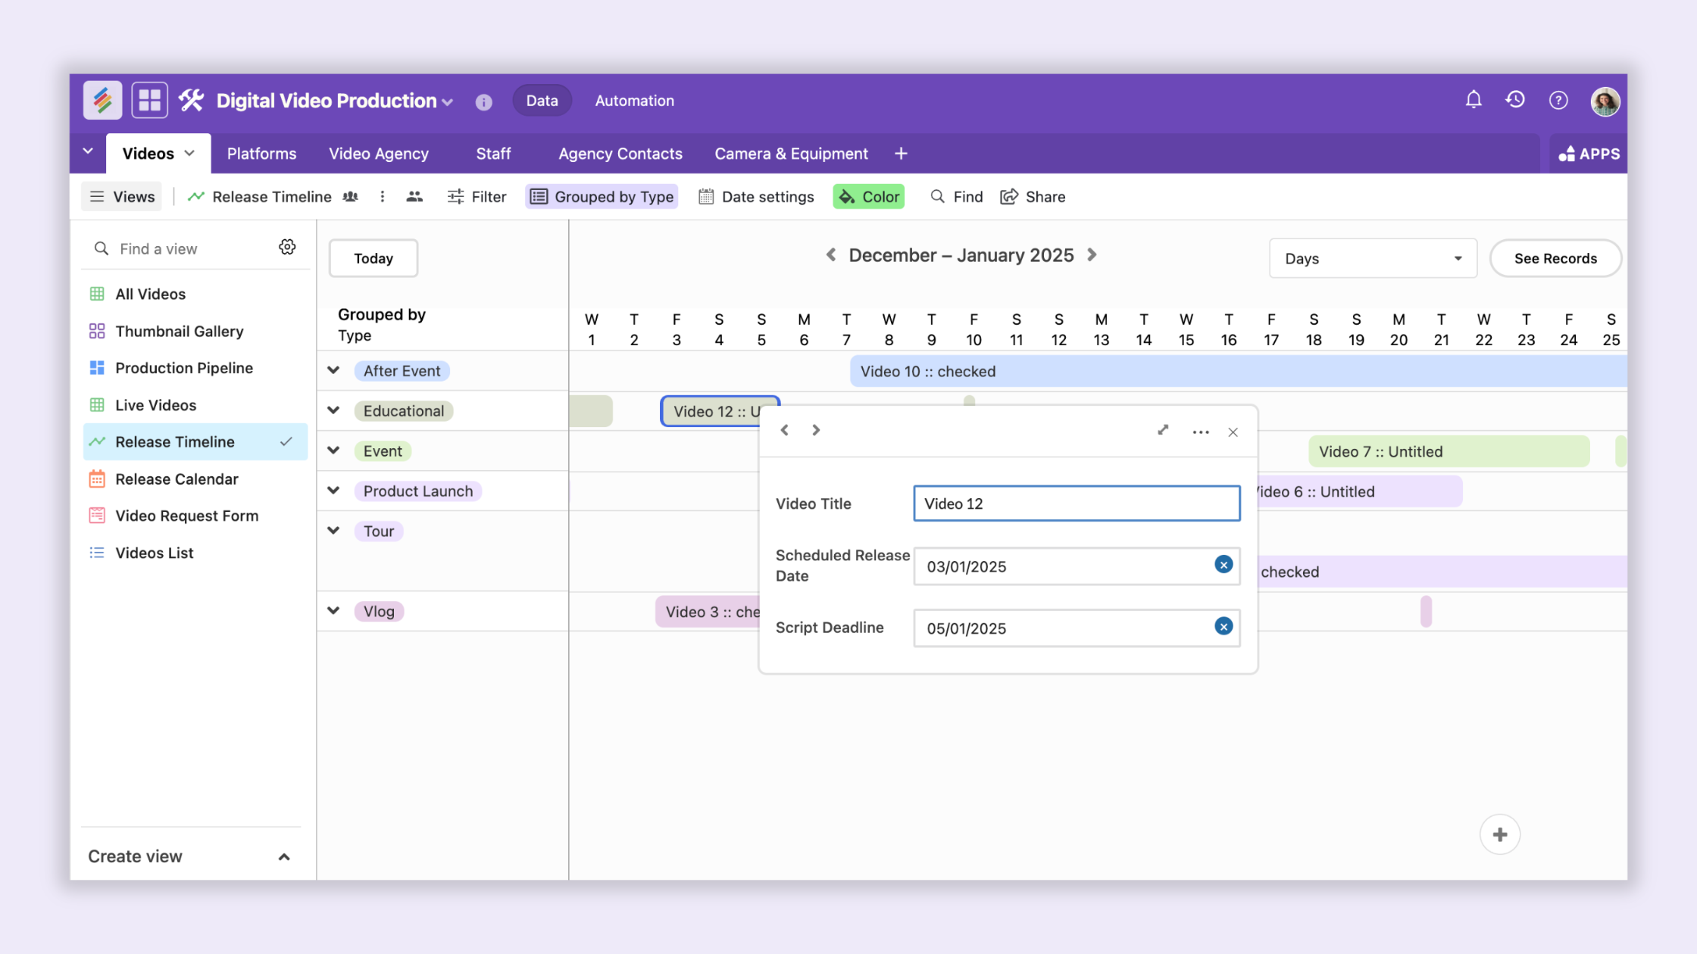The height and width of the screenshot is (954, 1697).
Task: Collapse the Event group
Action: [333, 450]
